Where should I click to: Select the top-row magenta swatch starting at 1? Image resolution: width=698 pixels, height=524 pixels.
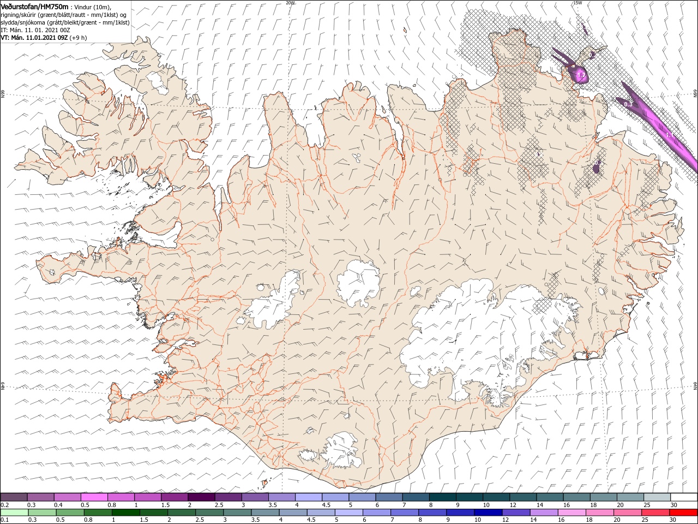pyautogui.click(x=148, y=497)
